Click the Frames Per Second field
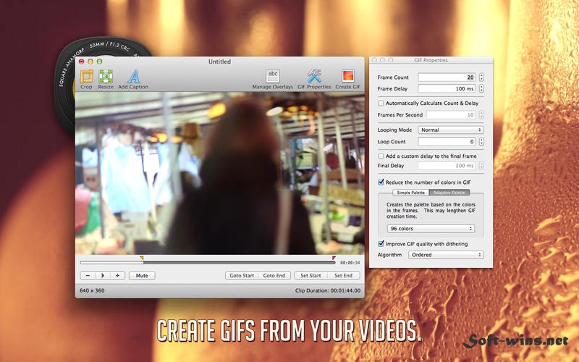 (451, 115)
